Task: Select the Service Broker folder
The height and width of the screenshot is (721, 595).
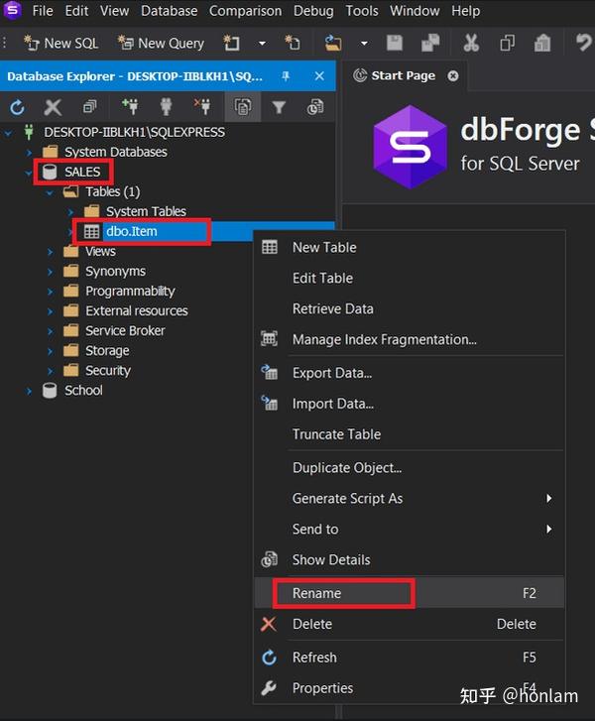Action: coord(125,330)
